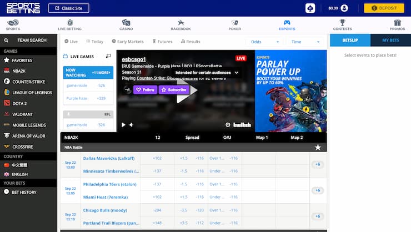Click the Sports Betting logo
This screenshot has height=232, width=411.
pyautogui.click(x=23, y=8)
